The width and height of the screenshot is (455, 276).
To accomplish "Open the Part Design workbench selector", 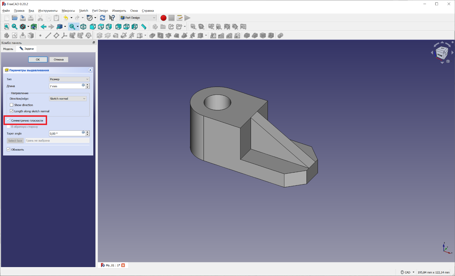I will [x=138, y=18].
